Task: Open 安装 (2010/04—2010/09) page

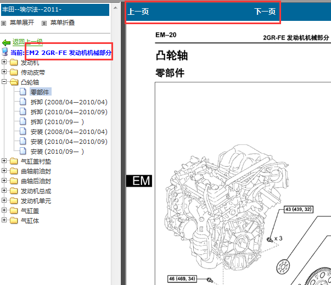Action: 69,142
